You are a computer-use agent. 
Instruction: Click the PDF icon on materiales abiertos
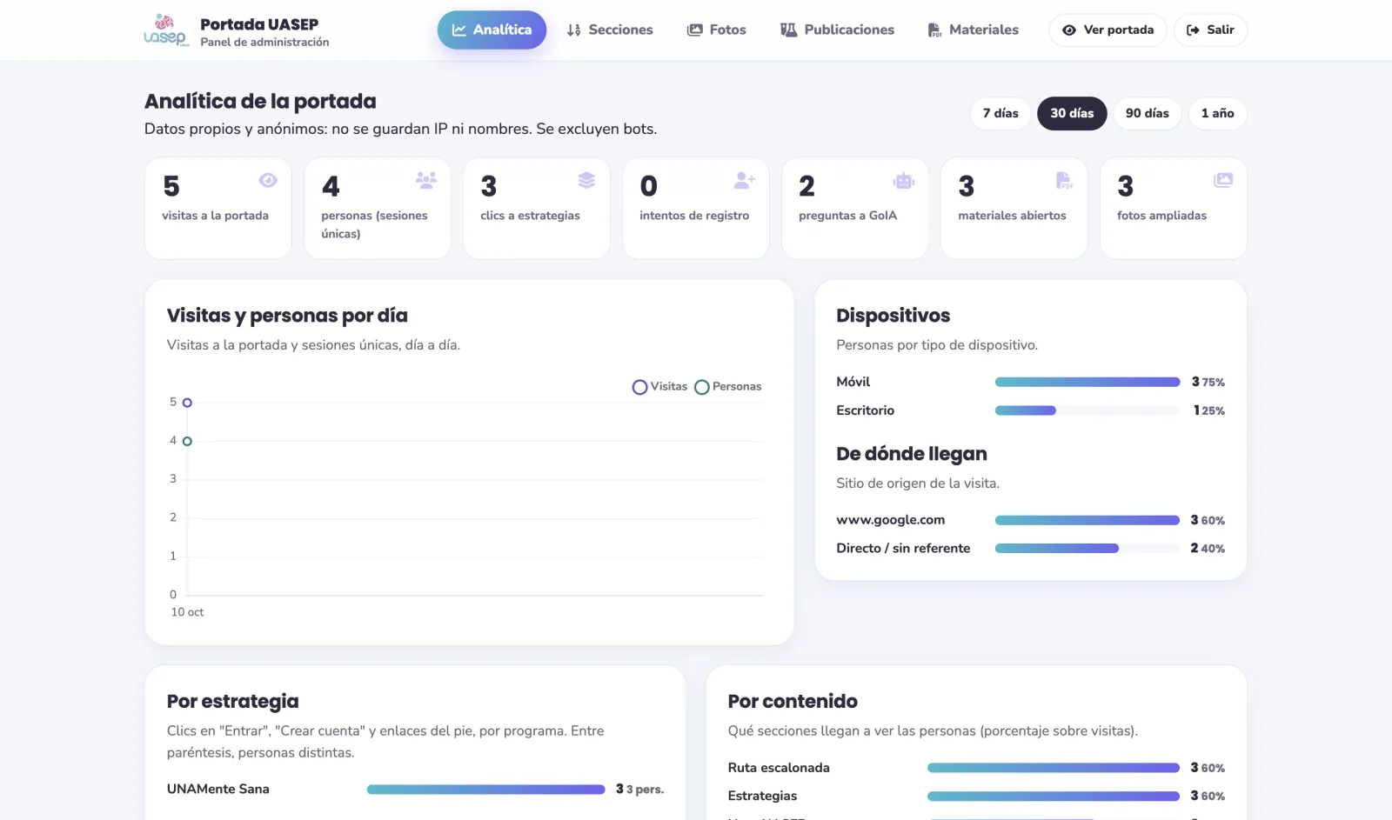click(1064, 180)
